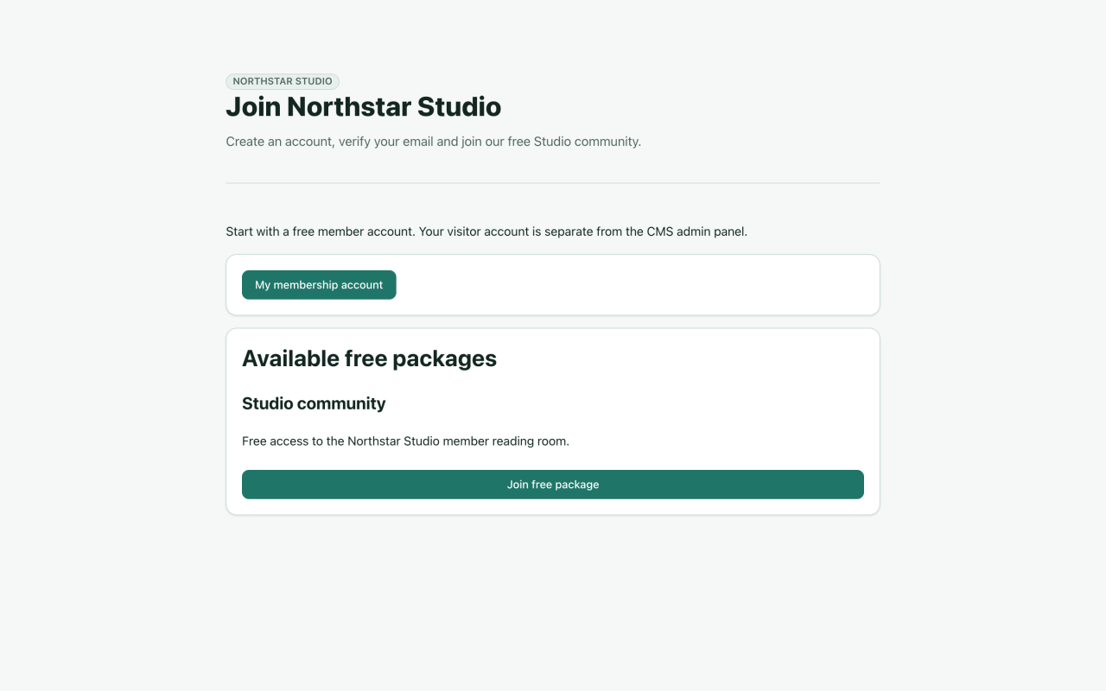The image size is (1106, 691).
Task: Select the Studio community package title
Action: coord(314,403)
